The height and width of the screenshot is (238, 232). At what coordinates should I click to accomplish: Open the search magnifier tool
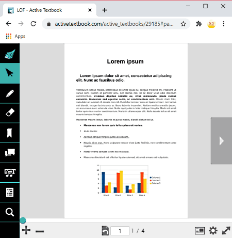10,212
